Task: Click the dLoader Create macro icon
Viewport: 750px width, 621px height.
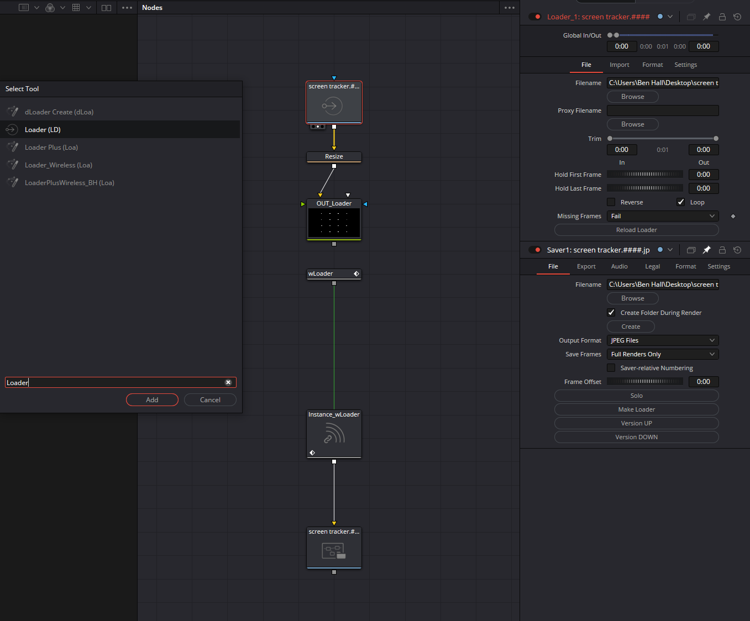Action: pos(12,112)
